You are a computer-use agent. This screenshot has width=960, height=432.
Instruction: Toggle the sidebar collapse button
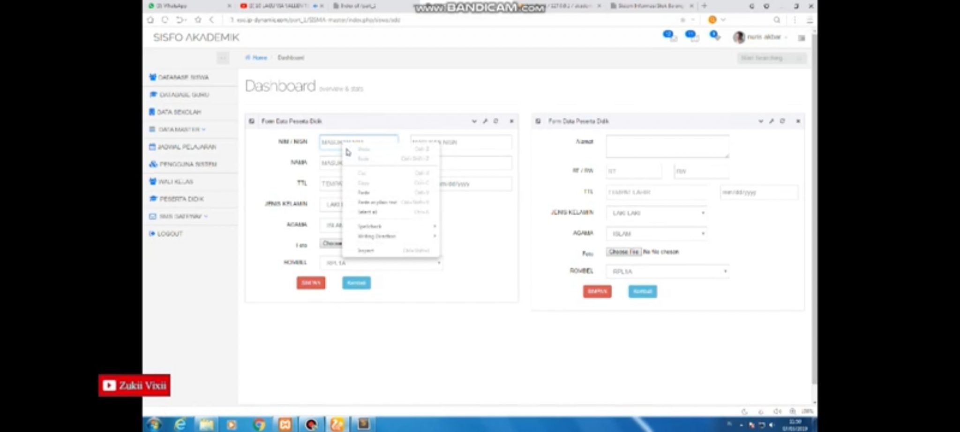[x=223, y=58]
